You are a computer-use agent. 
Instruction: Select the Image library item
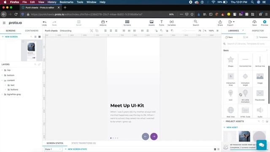pyautogui.click(x=260, y=76)
